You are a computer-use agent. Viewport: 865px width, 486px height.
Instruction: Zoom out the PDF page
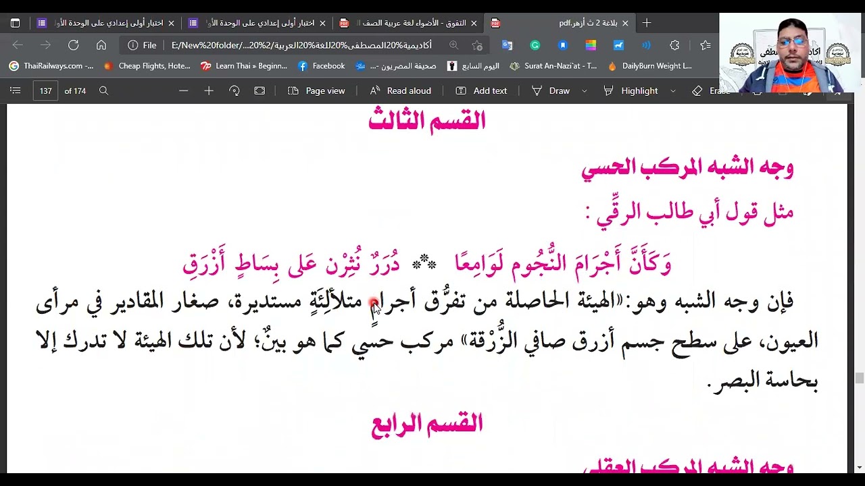coord(183,90)
